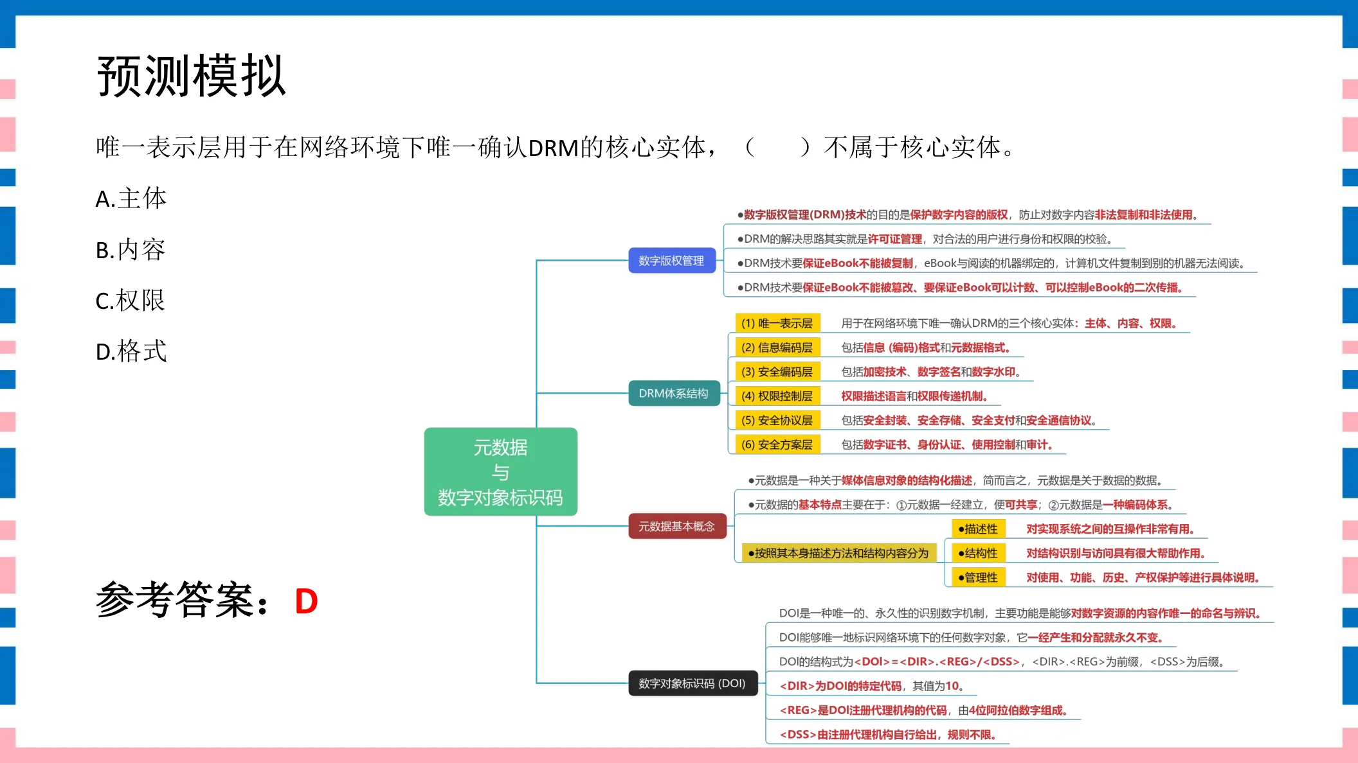Screen dimensions: 1358x763
Task: Select the green 元数据与数字对象标识码 root node
Action: coord(500,471)
